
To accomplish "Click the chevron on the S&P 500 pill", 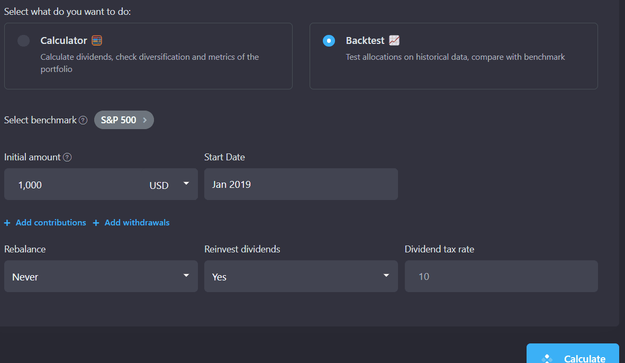I will pos(144,120).
